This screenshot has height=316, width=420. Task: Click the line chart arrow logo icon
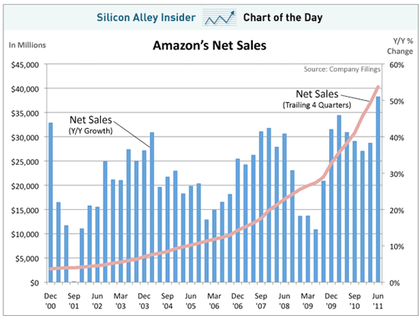(219, 18)
